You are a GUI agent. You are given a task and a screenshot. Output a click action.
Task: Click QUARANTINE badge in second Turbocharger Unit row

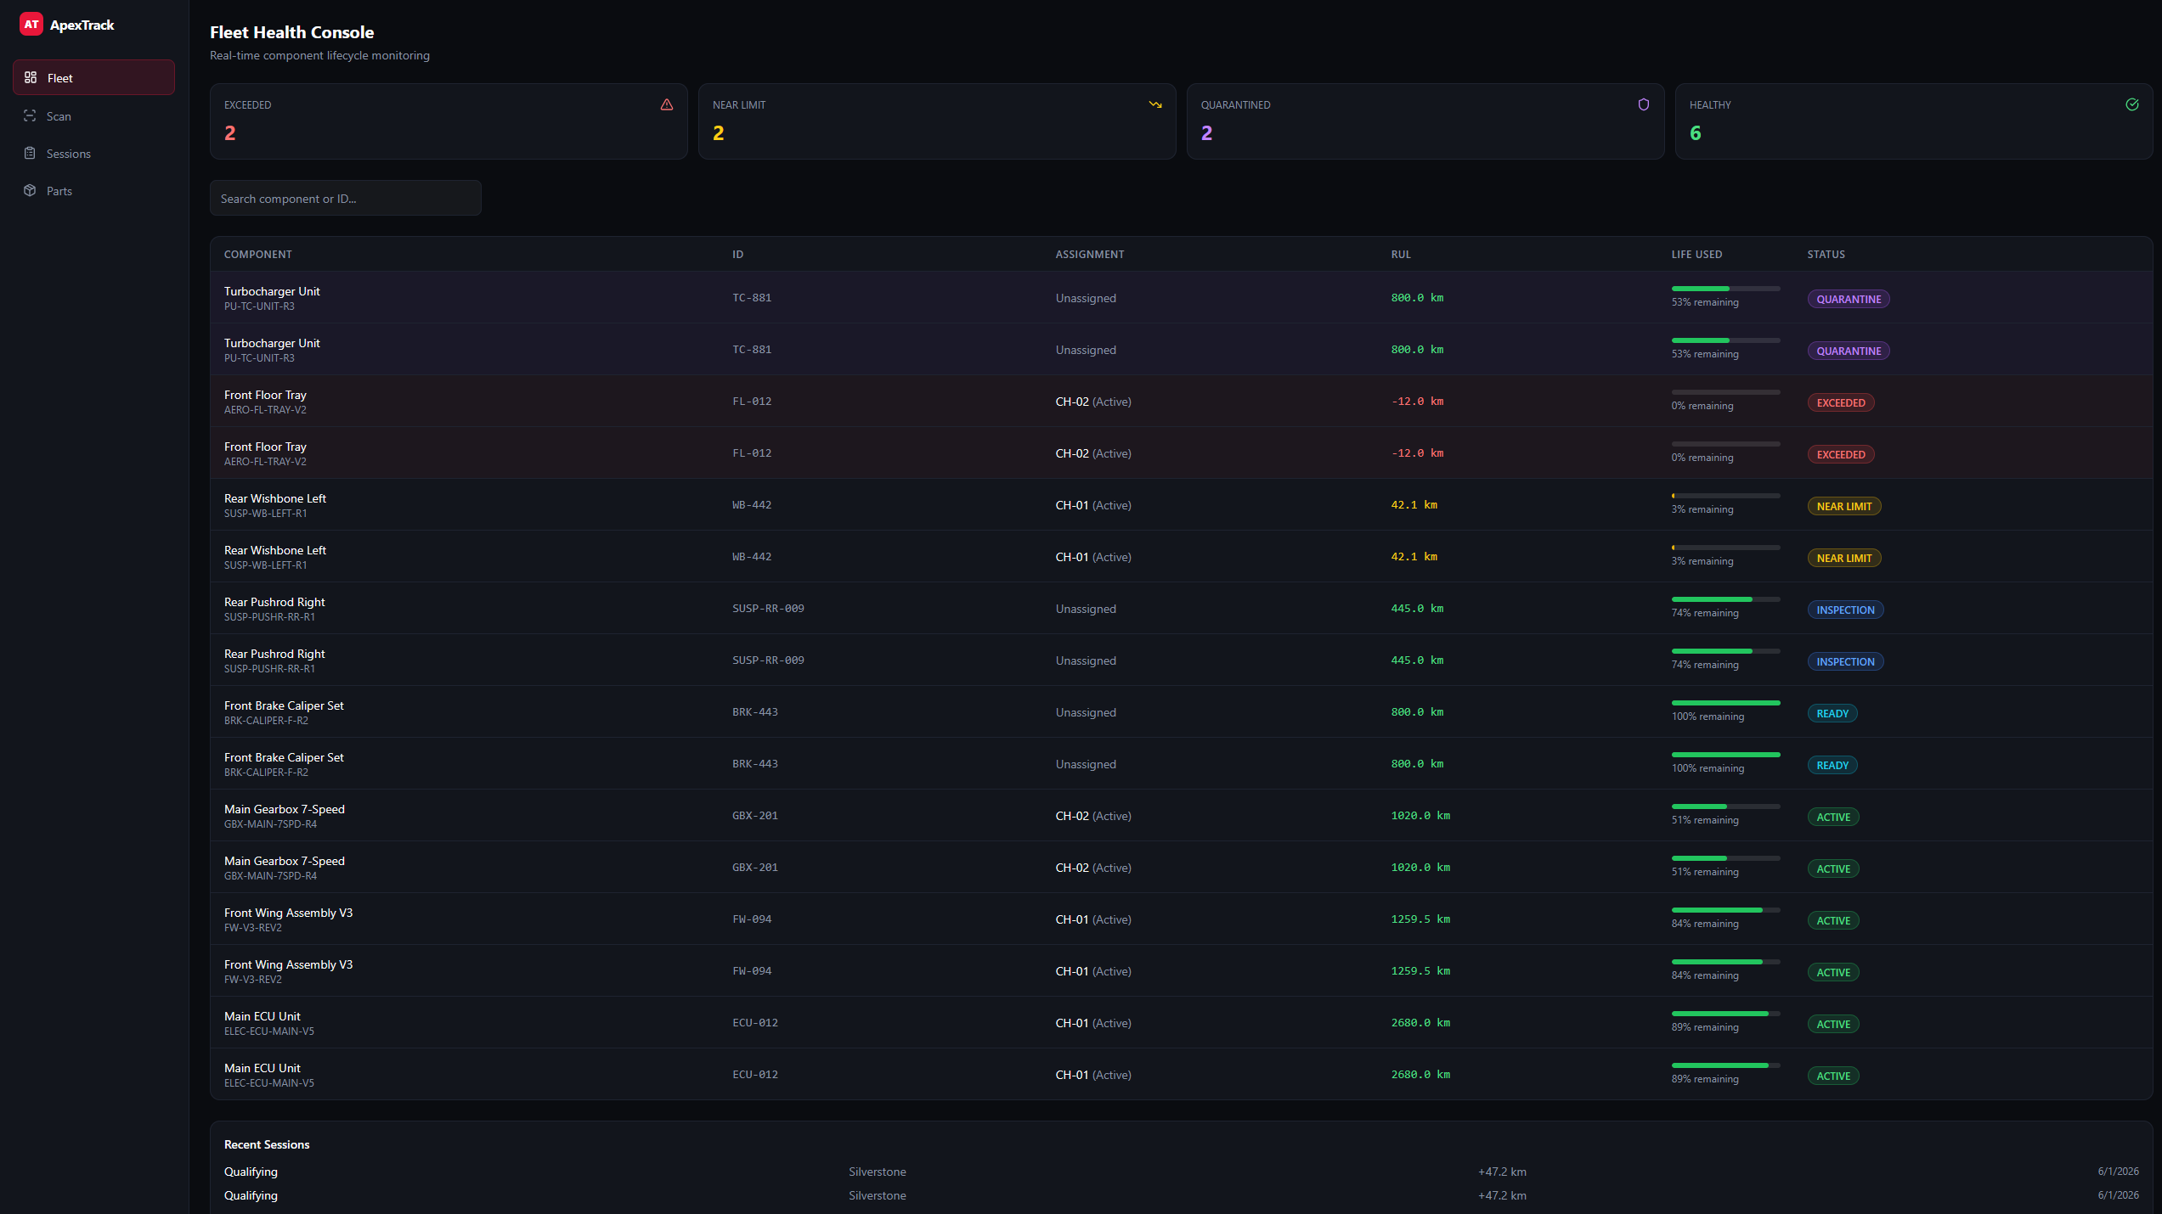click(1849, 351)
